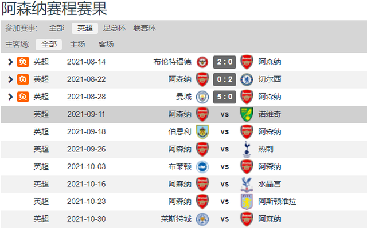Filter by 客场 away matches
Image resolution: width=367 pixels, height=228 pixels.
tap(106, 45)
